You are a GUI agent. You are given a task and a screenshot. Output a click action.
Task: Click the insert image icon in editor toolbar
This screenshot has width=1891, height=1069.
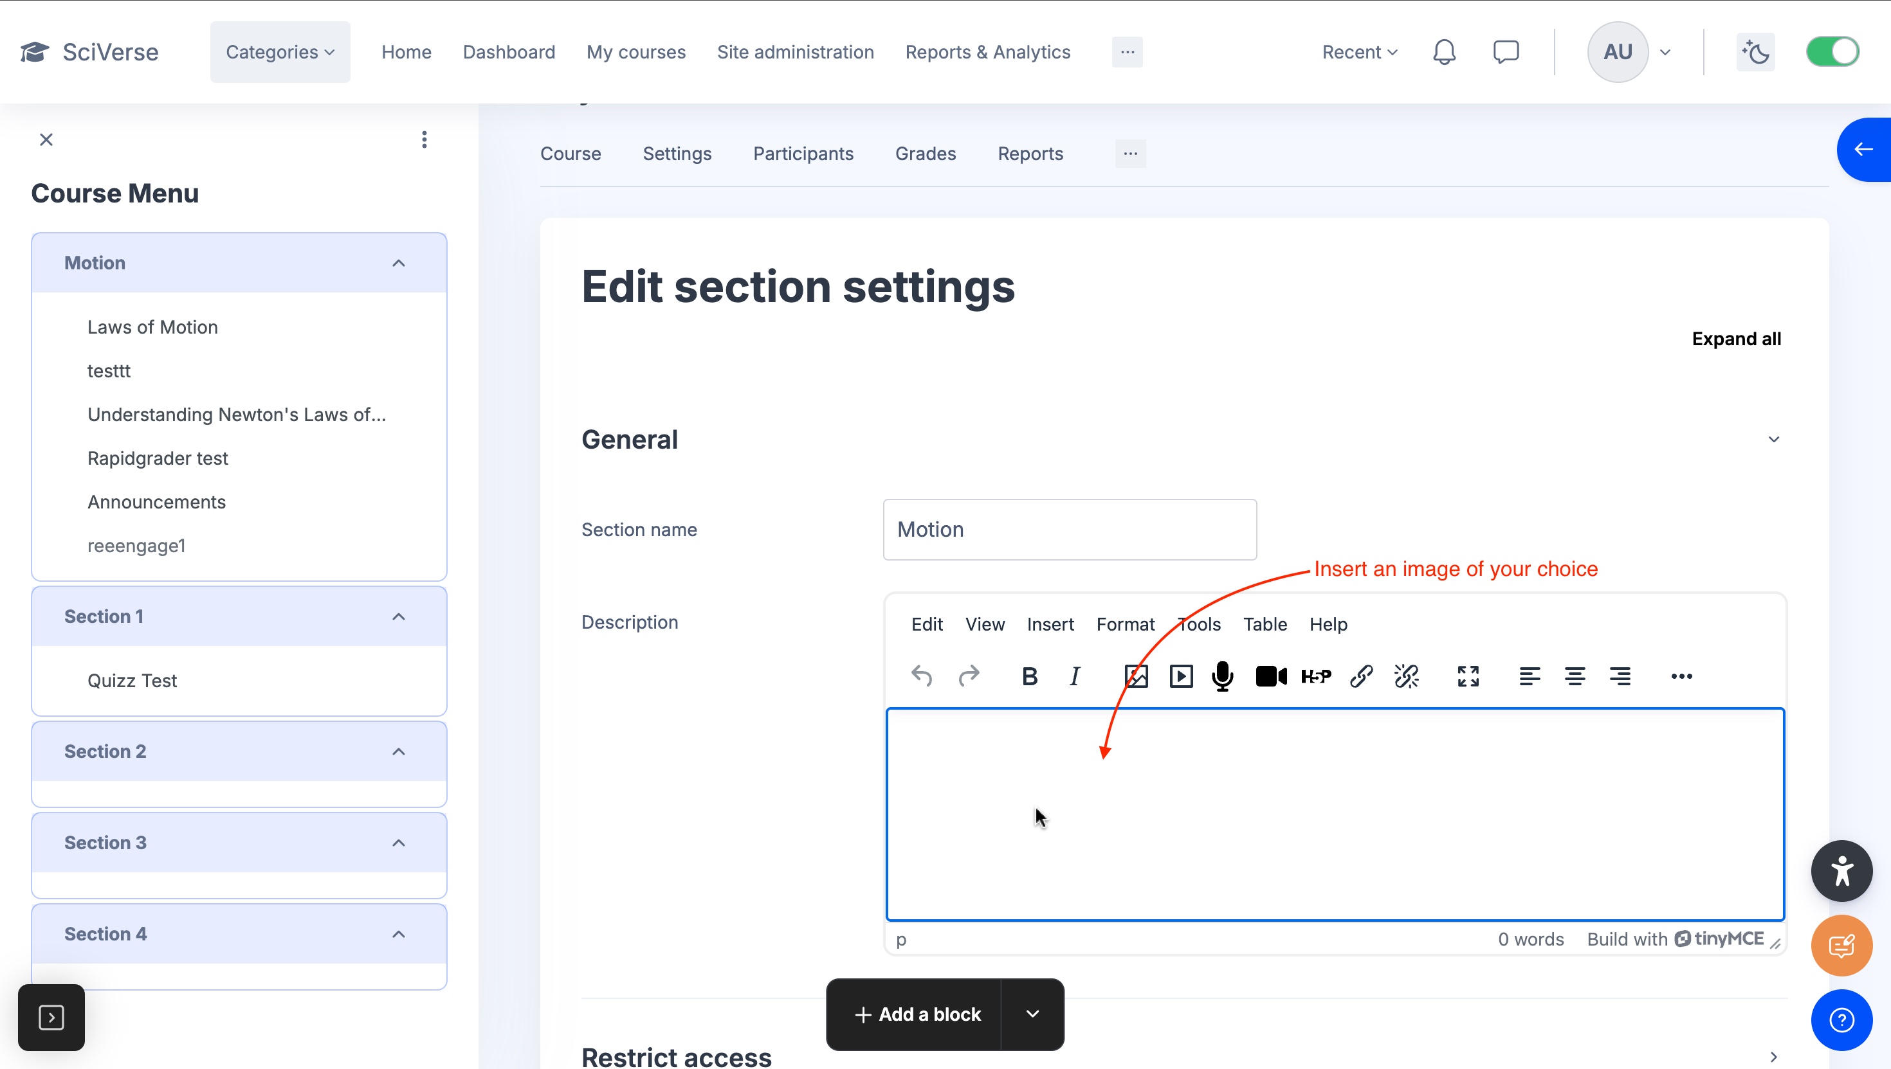click(1136, 676)
